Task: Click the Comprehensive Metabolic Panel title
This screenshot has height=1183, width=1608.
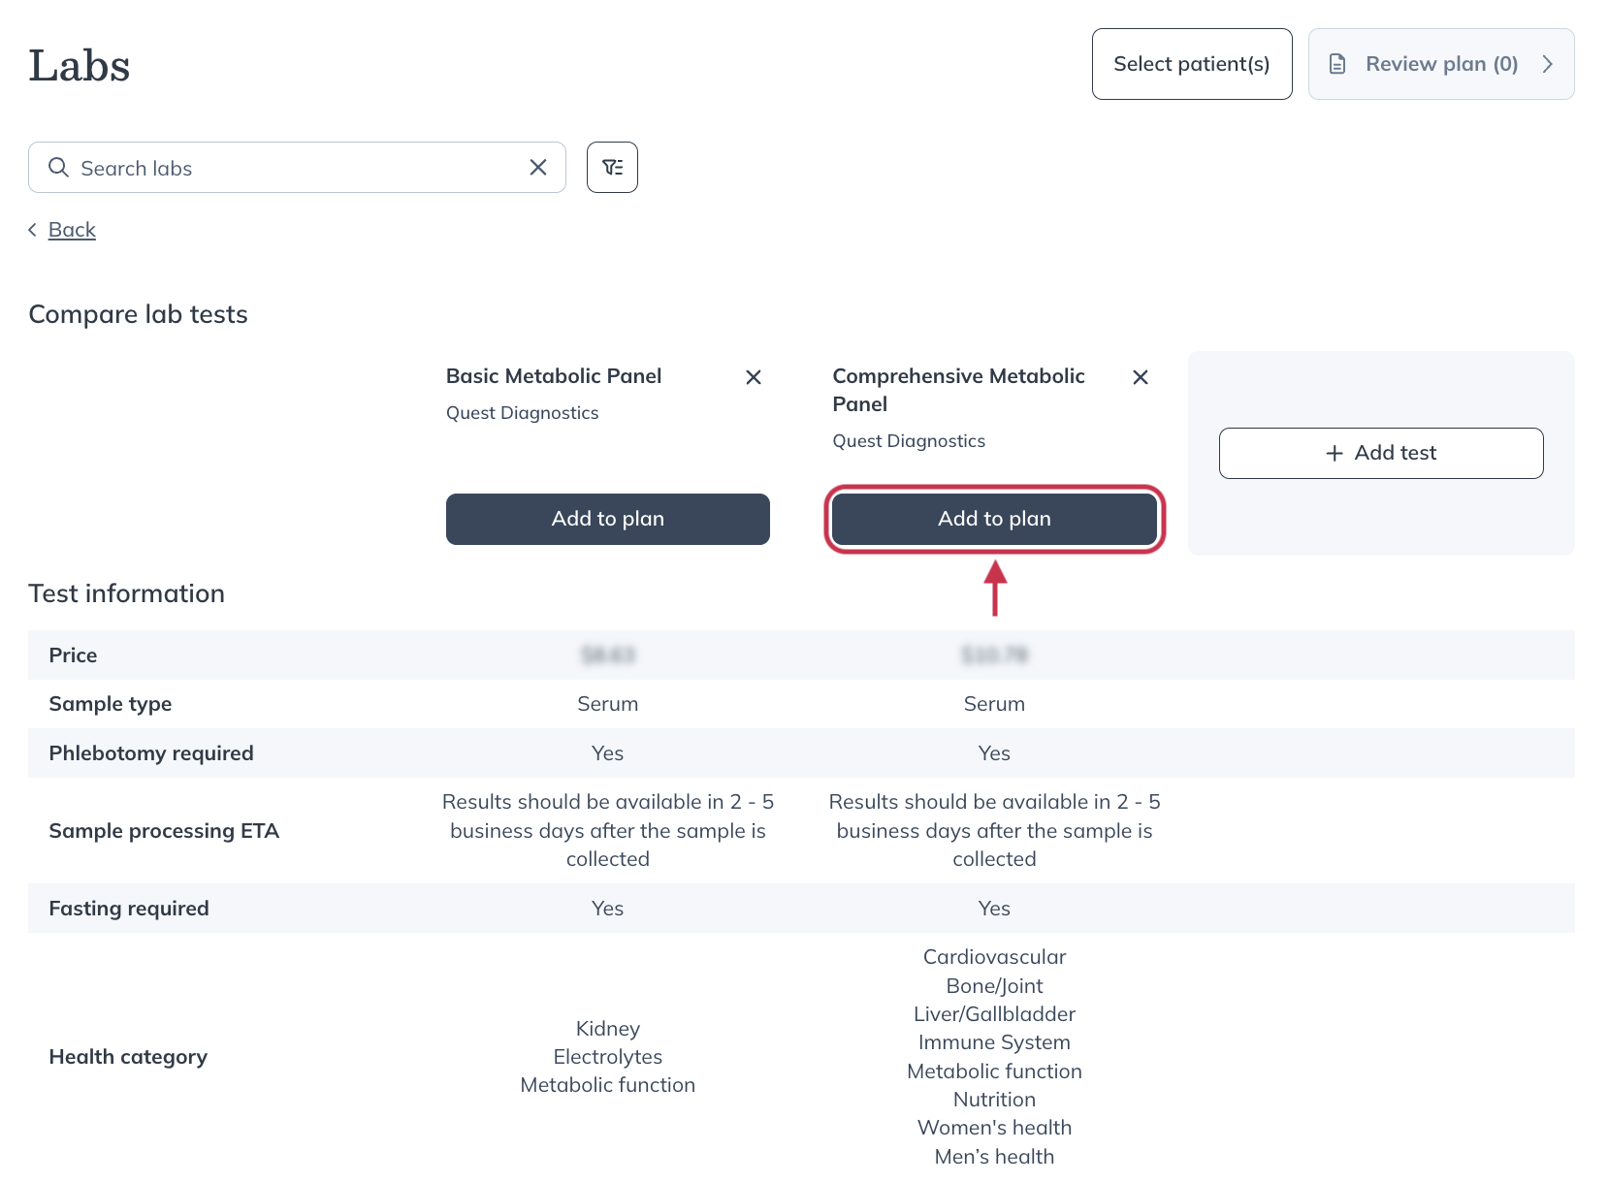Action: [x=958, y=389]
